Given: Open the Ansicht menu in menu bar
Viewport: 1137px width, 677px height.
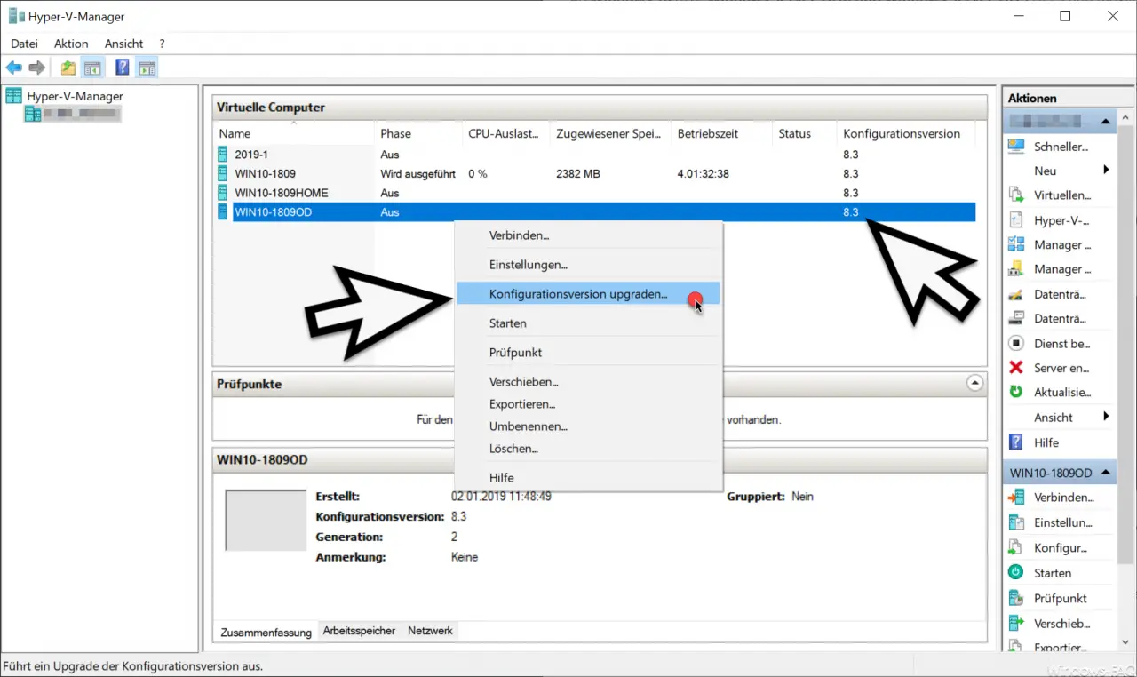Looking at the screenshot, I should [123, 43].
